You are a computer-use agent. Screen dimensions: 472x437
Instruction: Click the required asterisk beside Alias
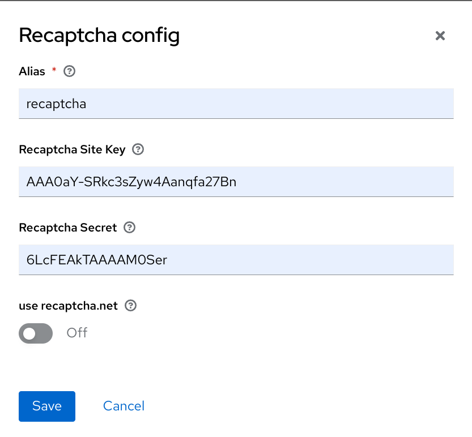click(54, 71)
